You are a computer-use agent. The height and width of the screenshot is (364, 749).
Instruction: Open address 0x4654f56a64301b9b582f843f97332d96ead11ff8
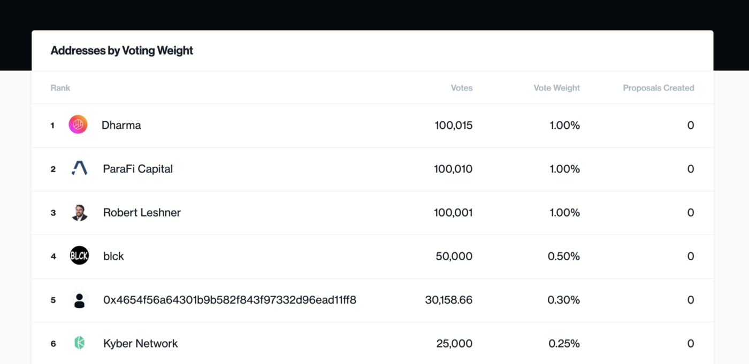point(230,300)
